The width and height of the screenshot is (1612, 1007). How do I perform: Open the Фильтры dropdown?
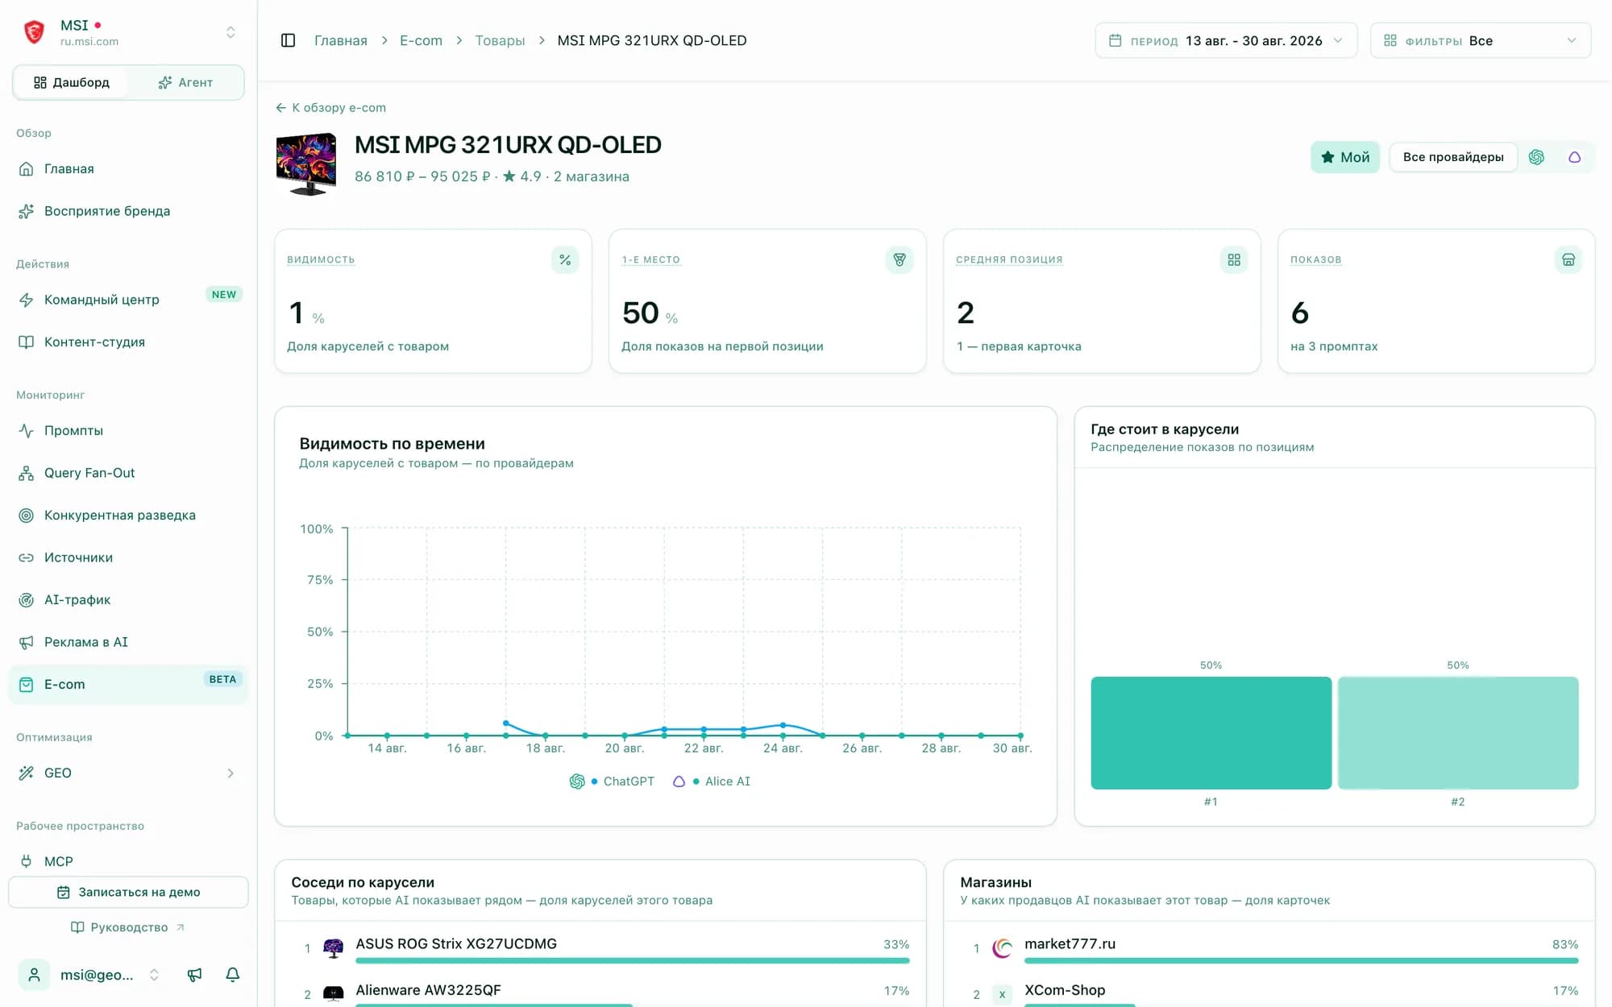1481,40
